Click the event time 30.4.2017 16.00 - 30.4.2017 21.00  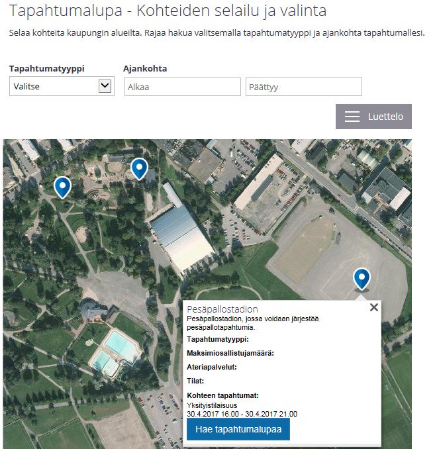coord(242,414)
